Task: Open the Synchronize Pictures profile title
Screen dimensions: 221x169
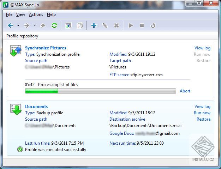Action: (x=46, y=48)
